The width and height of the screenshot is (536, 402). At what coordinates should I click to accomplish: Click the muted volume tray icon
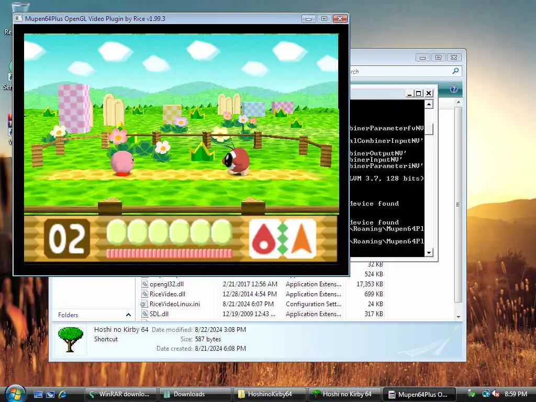(496, 394)
